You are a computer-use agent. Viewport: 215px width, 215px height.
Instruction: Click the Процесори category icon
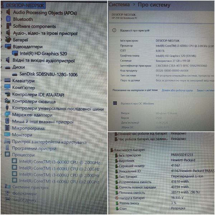(8, 154)
